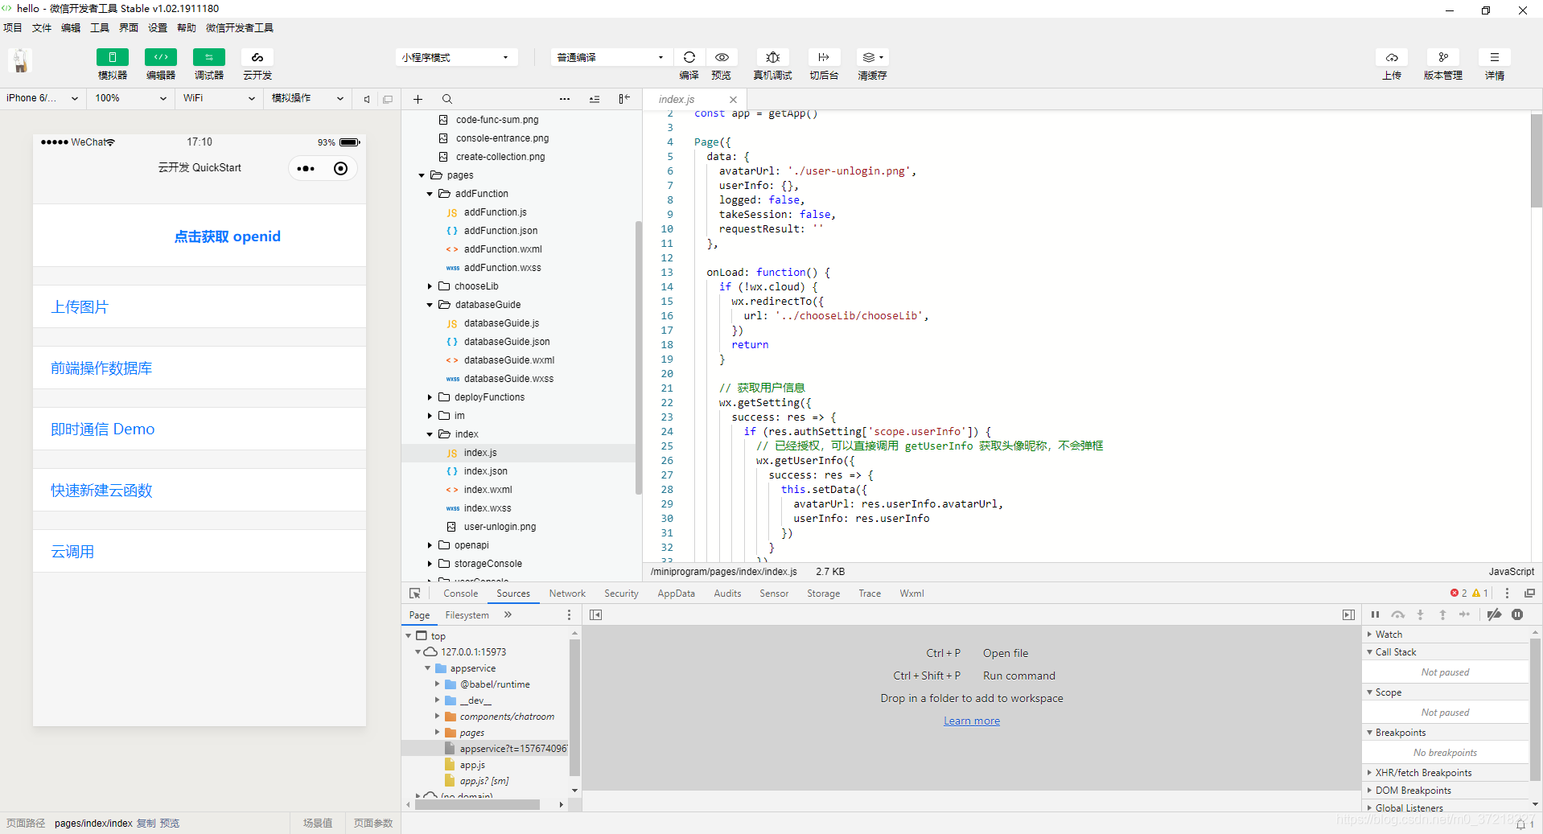Click the file tree search icon
Viewport: 1543px width, 834px height.
tap(446, 99)
